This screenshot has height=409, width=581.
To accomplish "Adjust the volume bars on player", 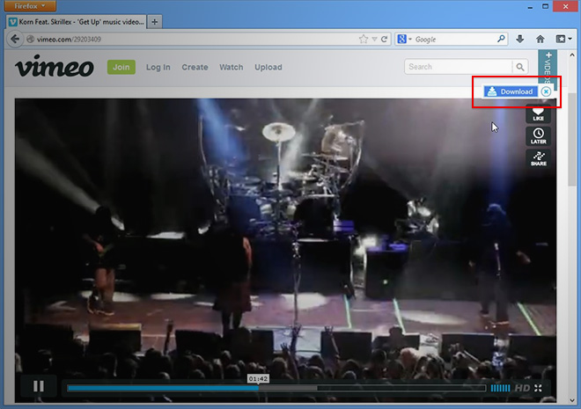I will pyautogui.click(x=500, y=388).
